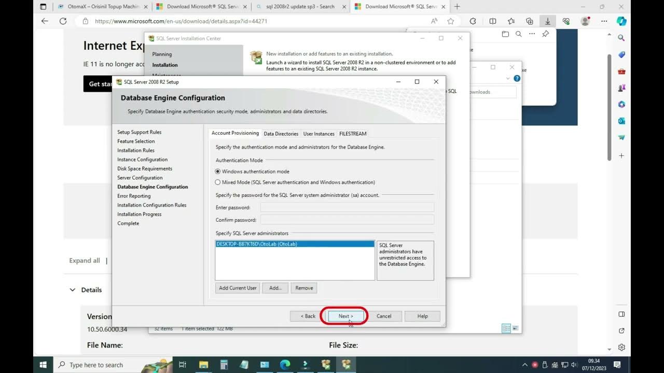Open File Explorer from taskbar

204,364
